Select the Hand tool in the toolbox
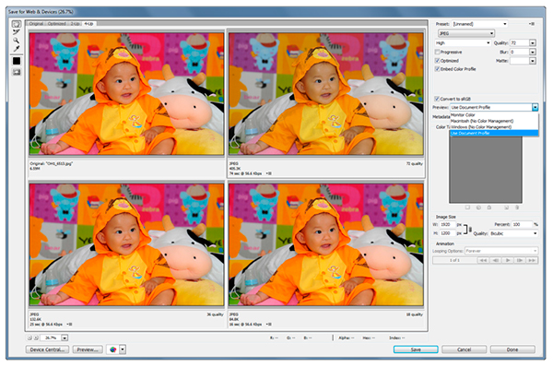This screenshot has width=553, height=367. tap(17, 24)
